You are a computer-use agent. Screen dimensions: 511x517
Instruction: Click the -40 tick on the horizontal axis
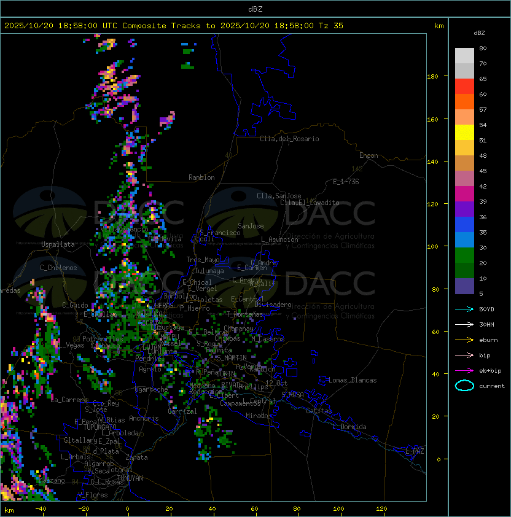click(x=41, y=509)
